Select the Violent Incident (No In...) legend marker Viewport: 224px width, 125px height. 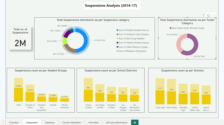(x=118, y=30)
